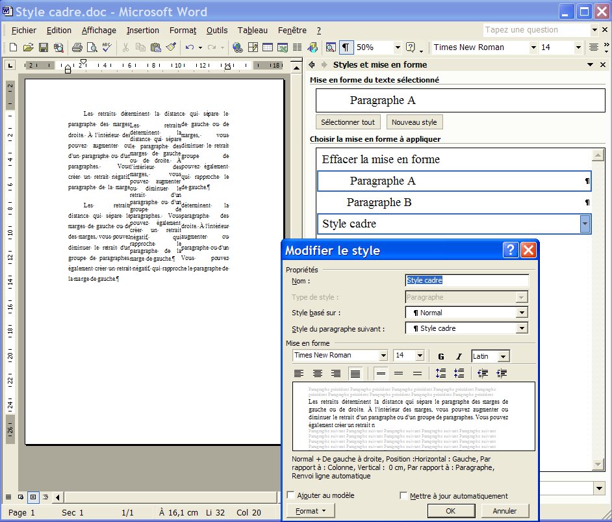Click the decrease indent icon in the dialog

(x=483, y=373)
